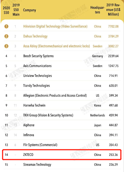
Task: Click the gold rank 1 badge
Action: click(6, 26)
